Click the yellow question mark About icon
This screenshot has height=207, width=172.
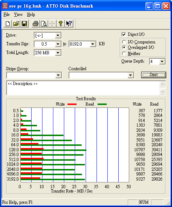click(61, 24)
